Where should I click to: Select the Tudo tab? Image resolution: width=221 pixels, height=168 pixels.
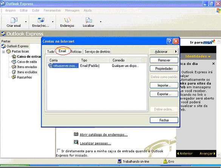pyautogui.click(x=51, y=52)
